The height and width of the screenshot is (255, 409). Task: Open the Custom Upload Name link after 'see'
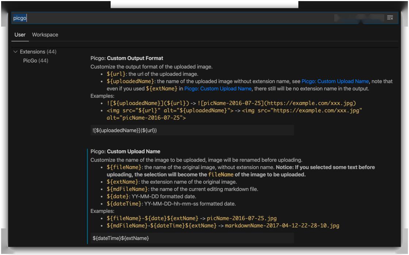335,81
